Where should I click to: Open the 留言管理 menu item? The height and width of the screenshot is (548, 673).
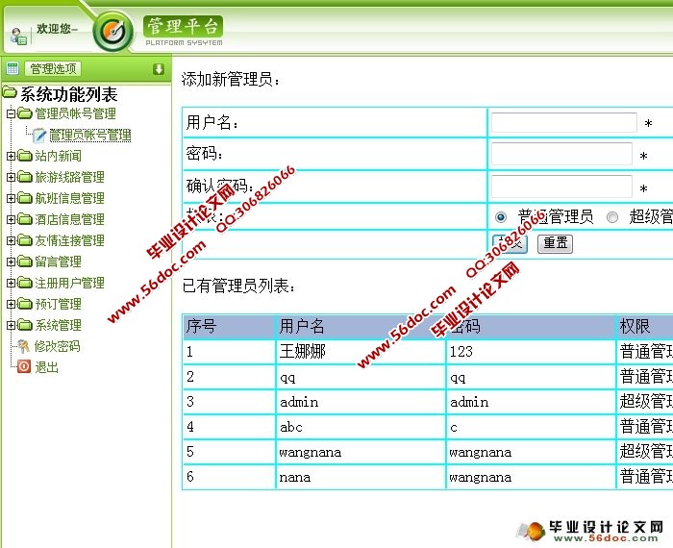coord(59,262)
